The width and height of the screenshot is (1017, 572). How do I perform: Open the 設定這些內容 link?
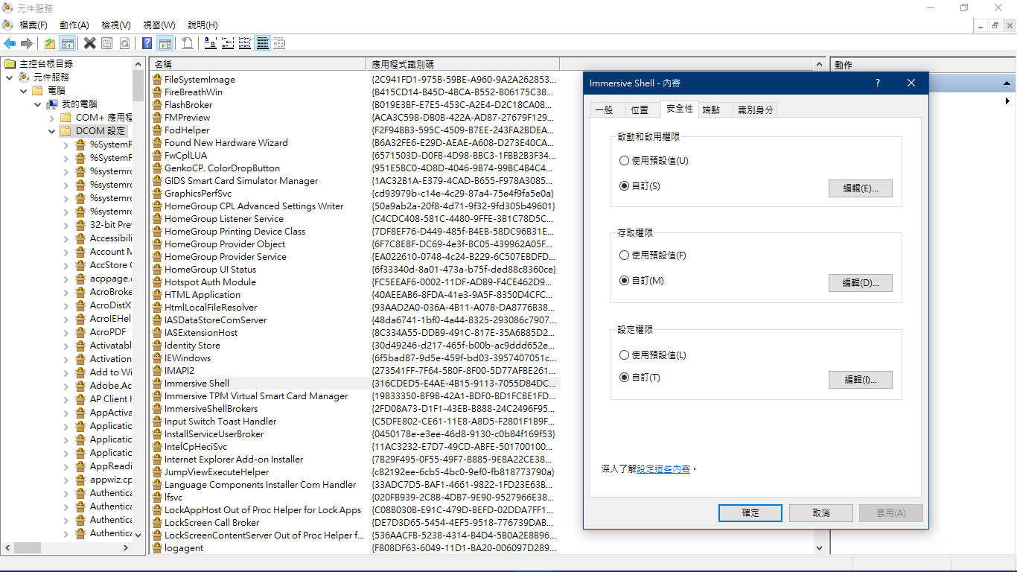[x=663, y=469]
